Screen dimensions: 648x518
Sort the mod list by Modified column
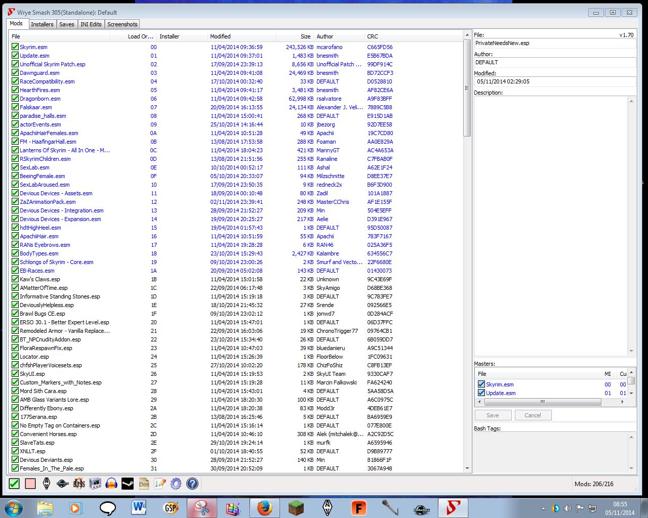tap(220, 36)
